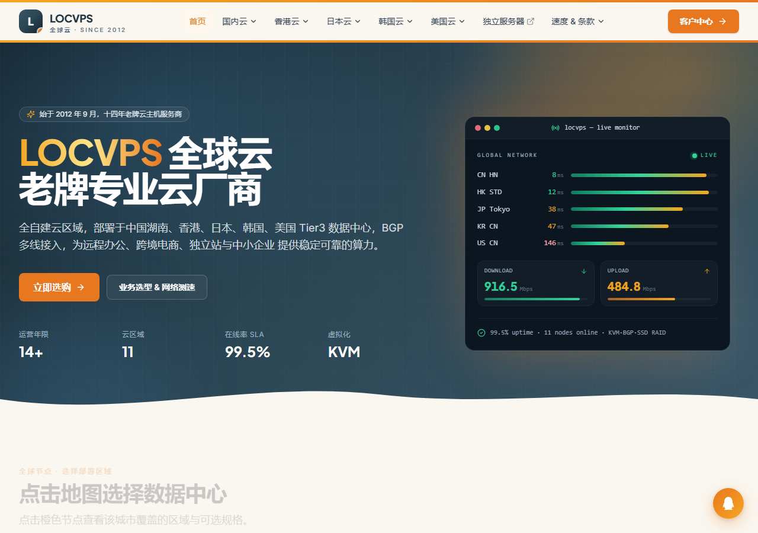Click the 始于 2012 年 9 月 badge
This screenshot has height=533, width=758.
pyautogui.click(x=104, y=114)
